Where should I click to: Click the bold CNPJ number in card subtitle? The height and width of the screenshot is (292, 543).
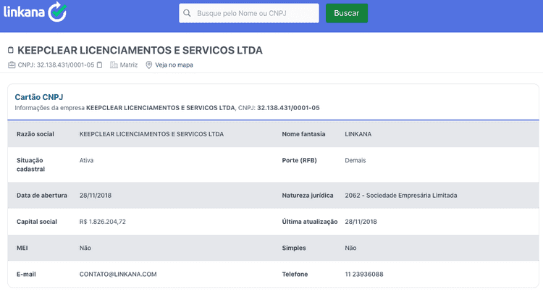[288, 108]
